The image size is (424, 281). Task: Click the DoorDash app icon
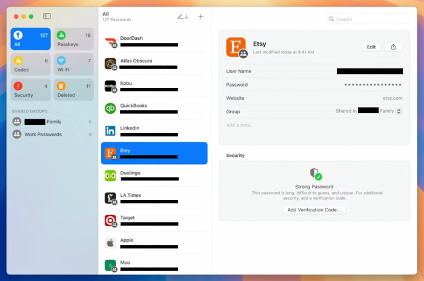[x=110, y=42]
